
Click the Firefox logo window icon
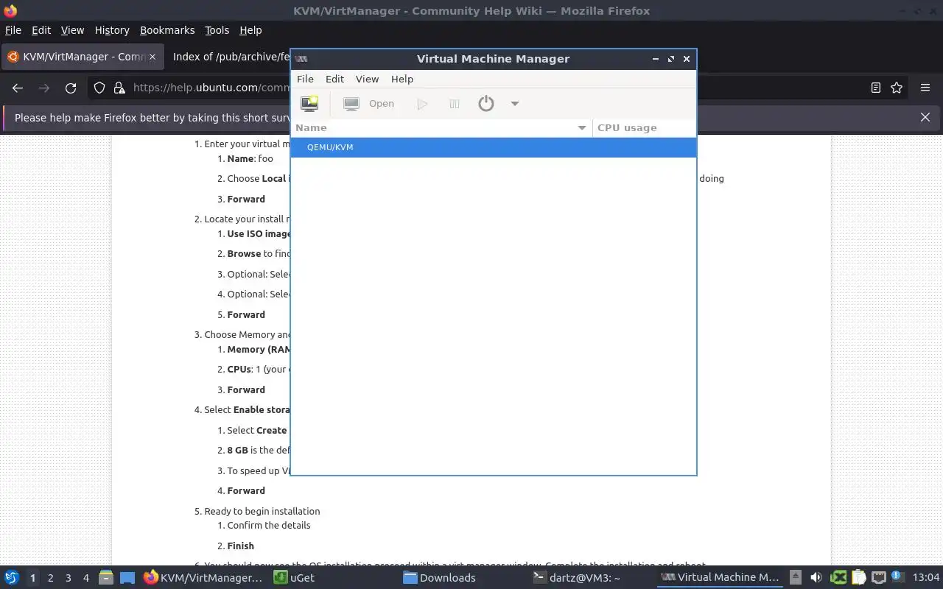pyautogui.click(x=10, y=10)
